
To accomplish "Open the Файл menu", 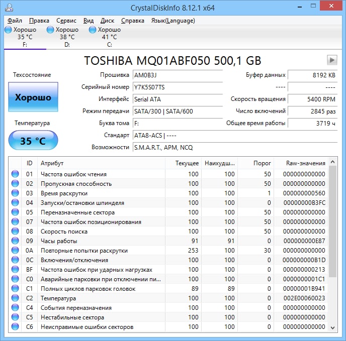I will coord(15,21).
